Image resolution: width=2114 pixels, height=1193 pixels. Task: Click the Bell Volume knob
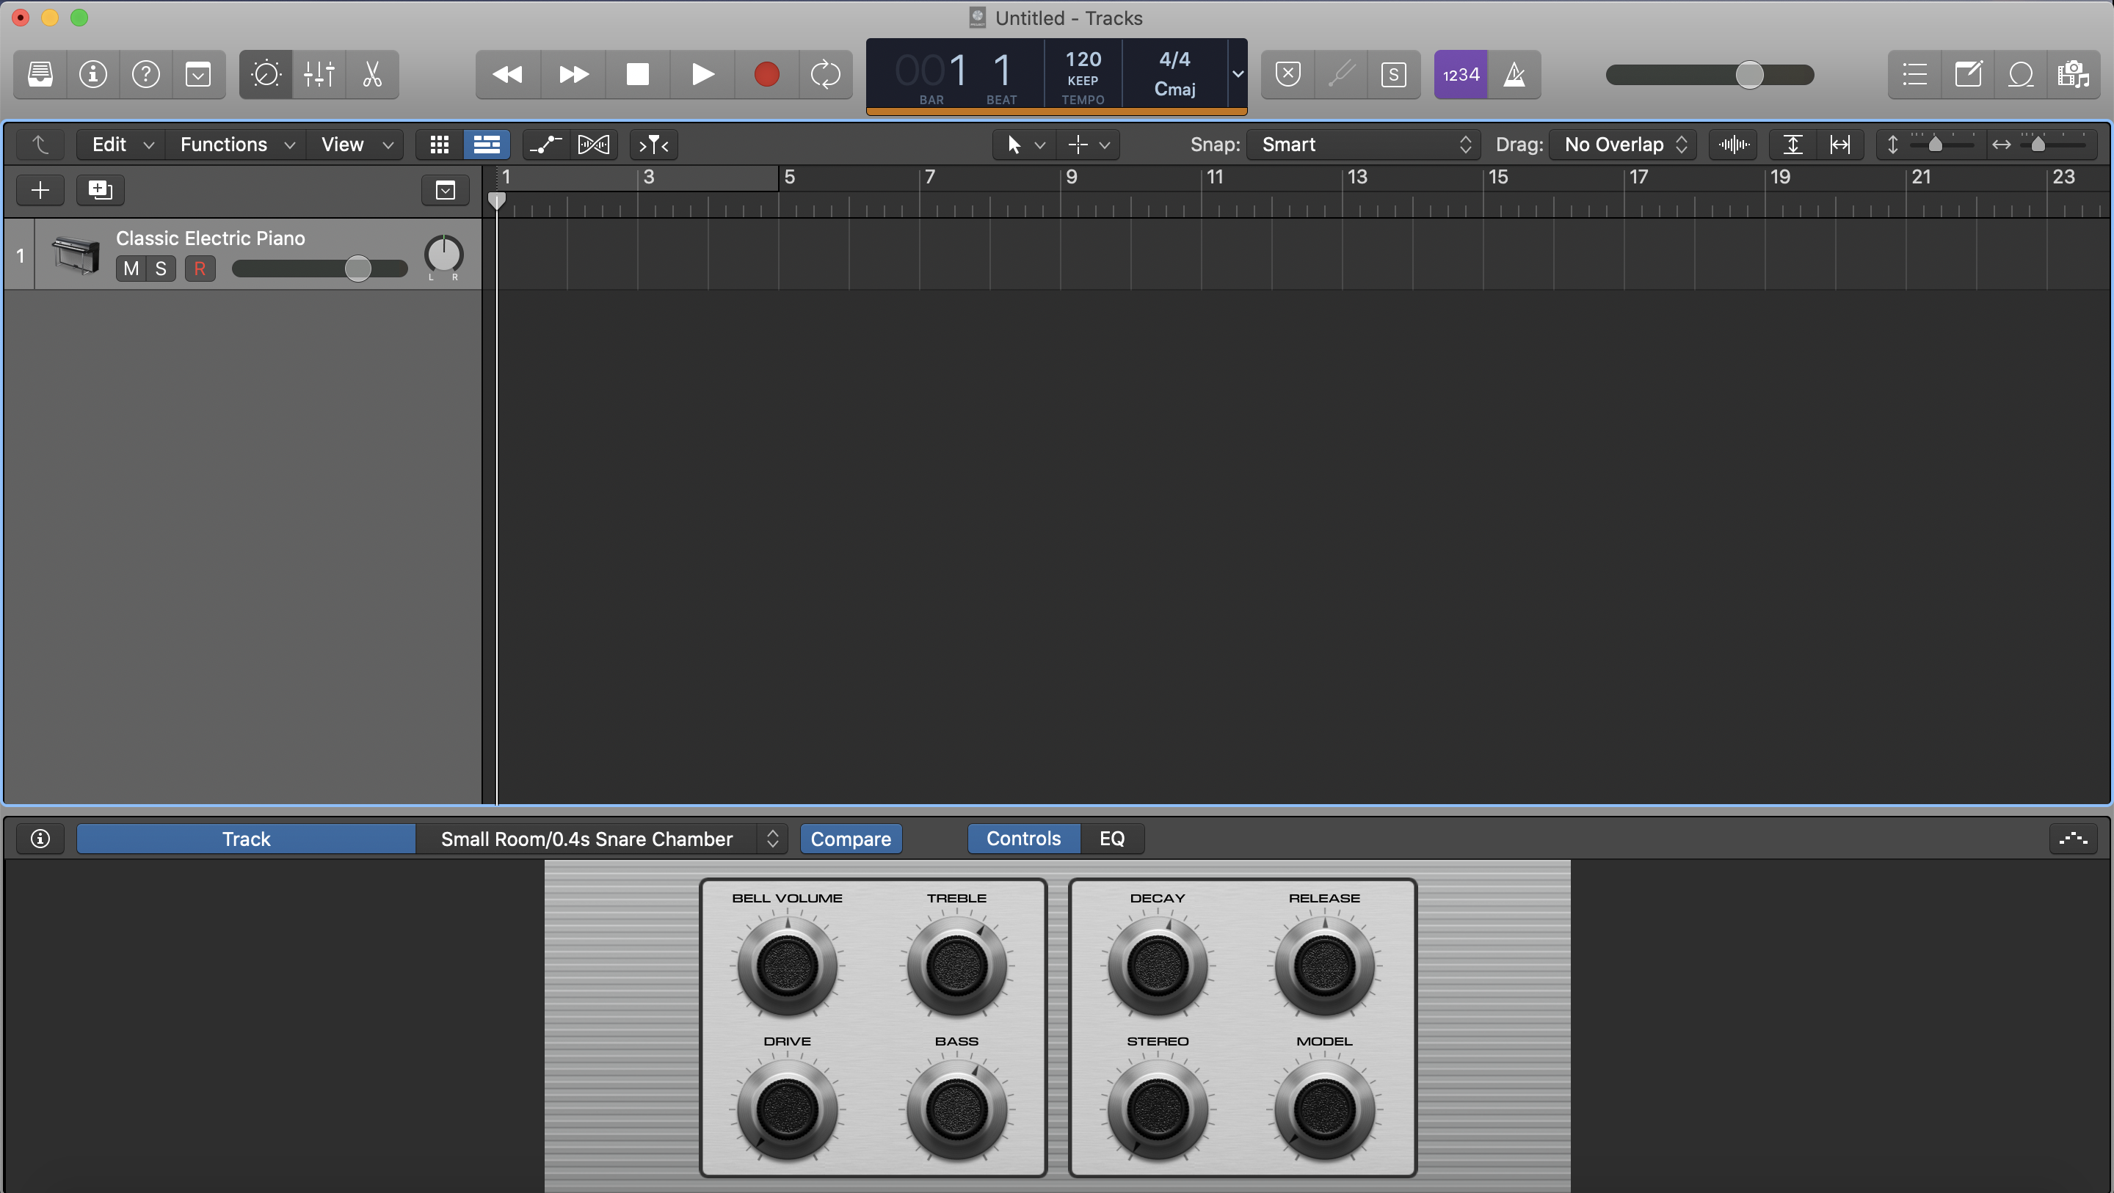[786, 965]
